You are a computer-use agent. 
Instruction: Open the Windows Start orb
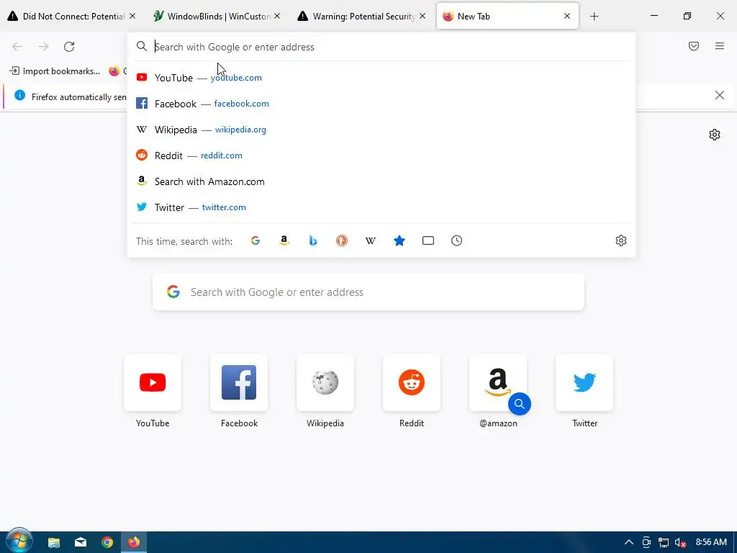(x=19, y=541)
